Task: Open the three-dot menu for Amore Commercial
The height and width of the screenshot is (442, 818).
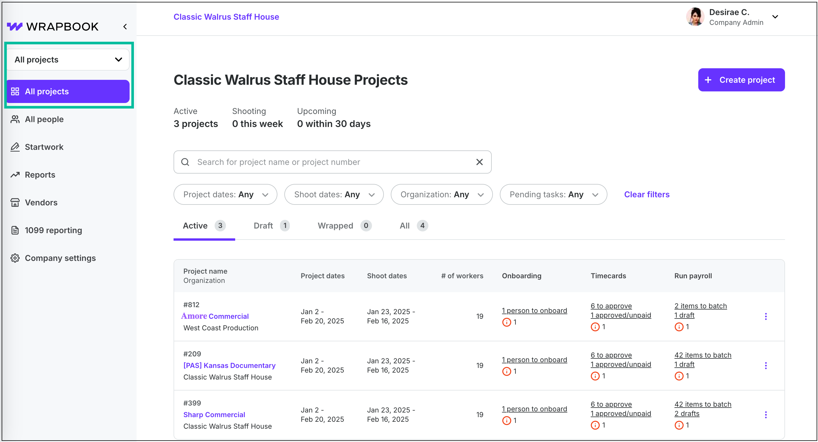Action: pos(766,316)
